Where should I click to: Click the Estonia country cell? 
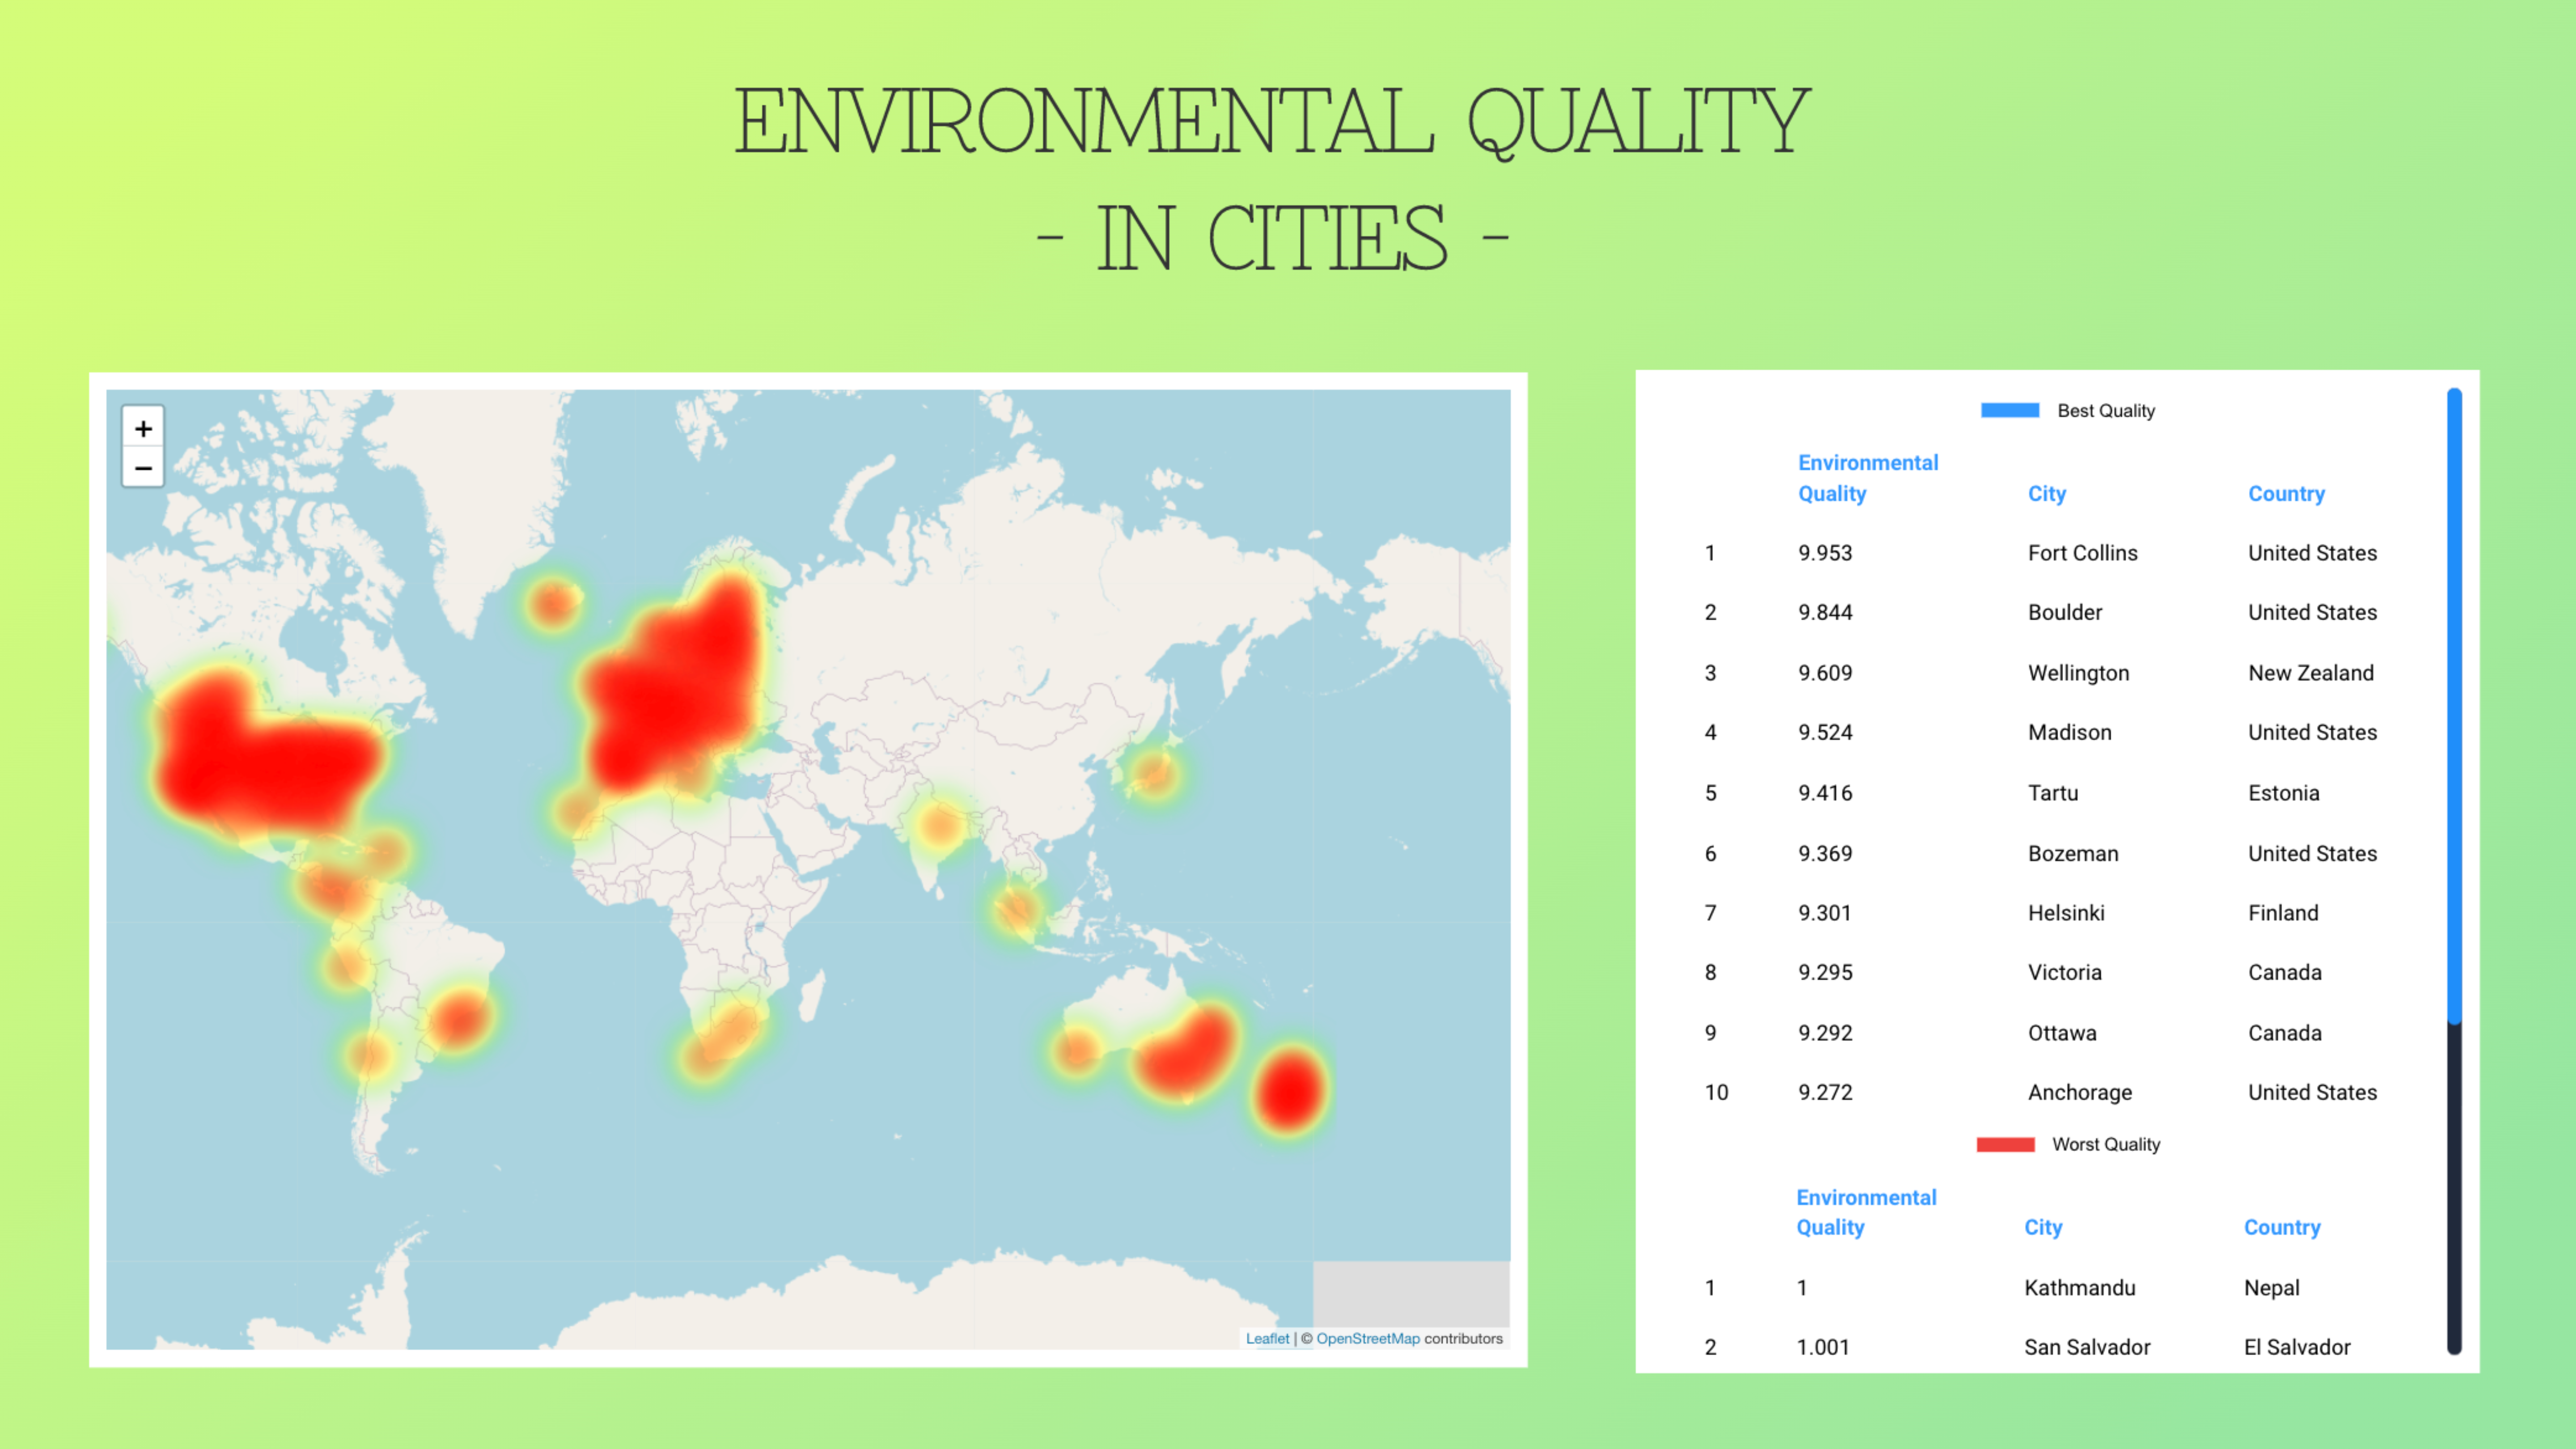(2283, 793)
